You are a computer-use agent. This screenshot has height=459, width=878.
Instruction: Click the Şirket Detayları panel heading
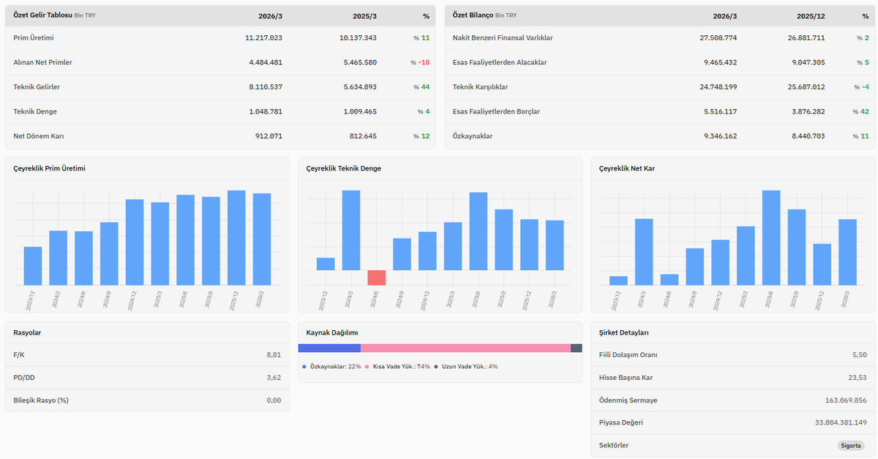pyautogui.click(x=624, y=332)
